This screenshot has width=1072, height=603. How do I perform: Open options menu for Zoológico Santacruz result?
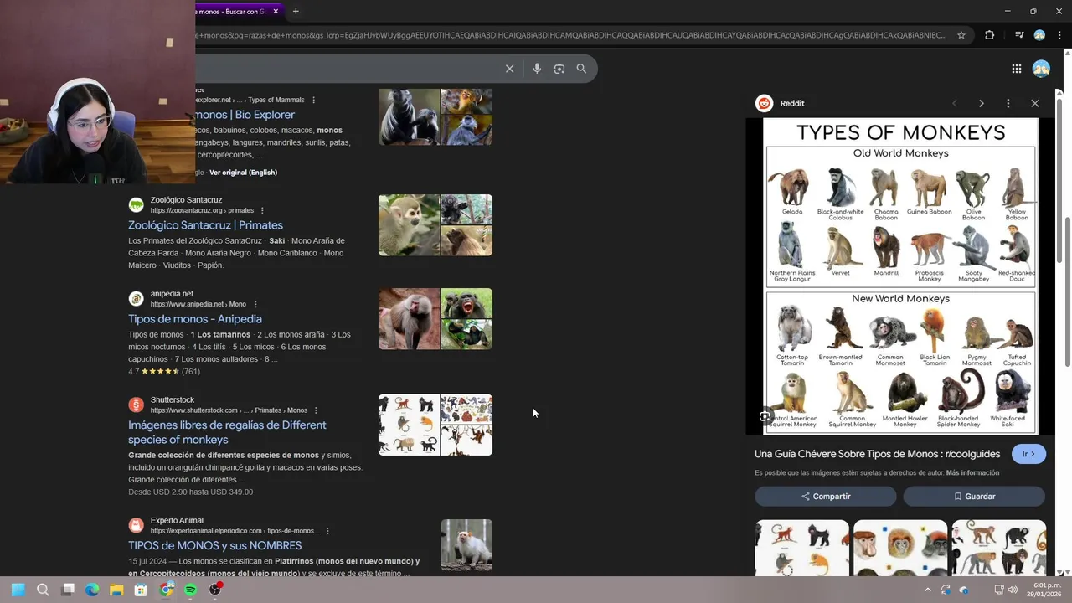click(x=262, y=210)
